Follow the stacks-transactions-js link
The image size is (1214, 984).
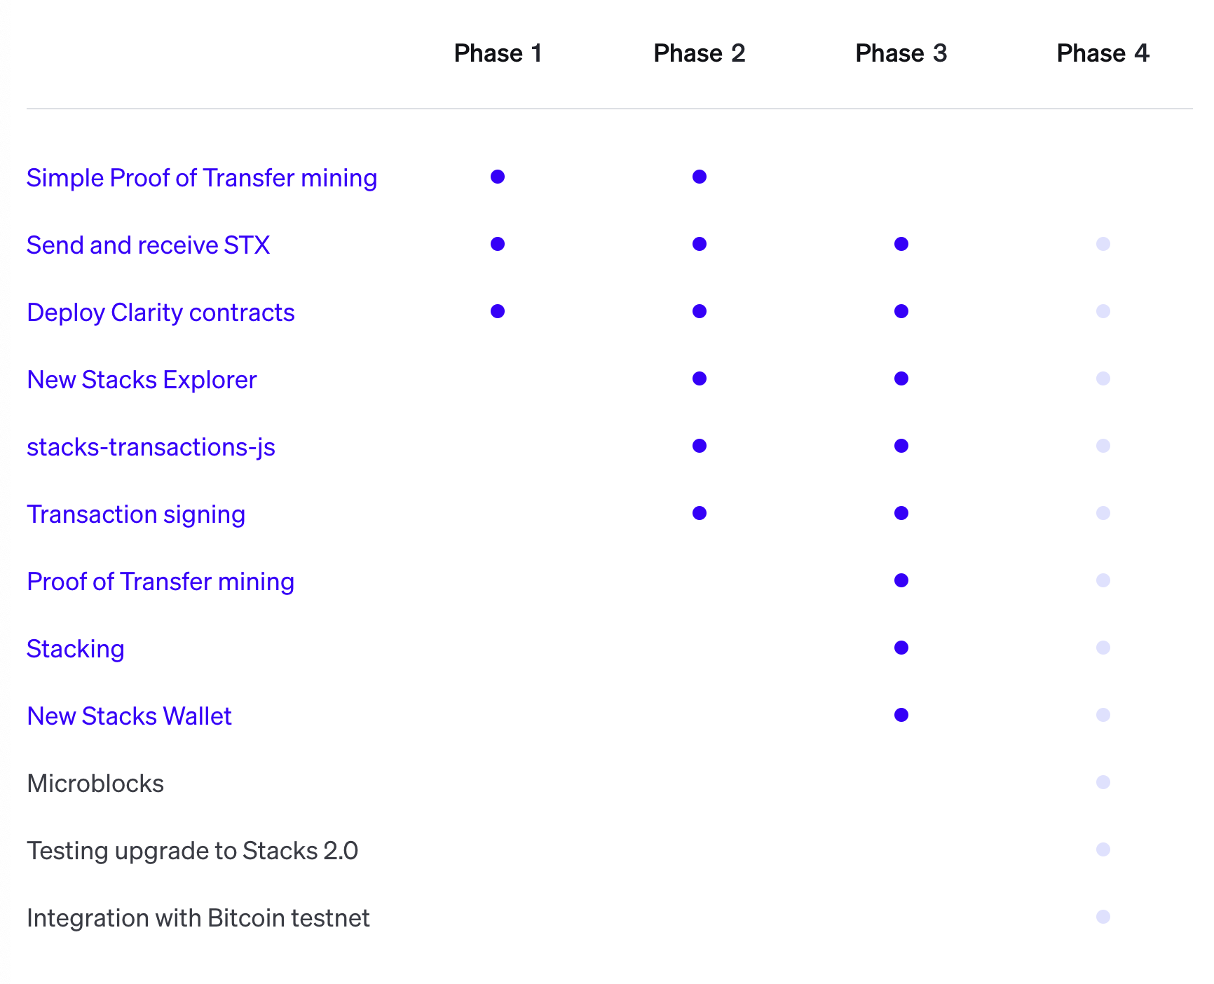coord(151,447)
